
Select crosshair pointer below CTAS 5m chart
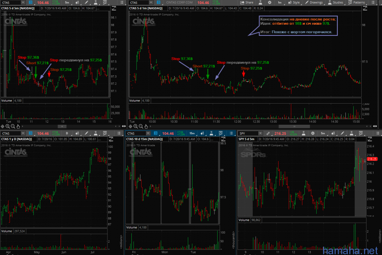[x=2, y=126]
